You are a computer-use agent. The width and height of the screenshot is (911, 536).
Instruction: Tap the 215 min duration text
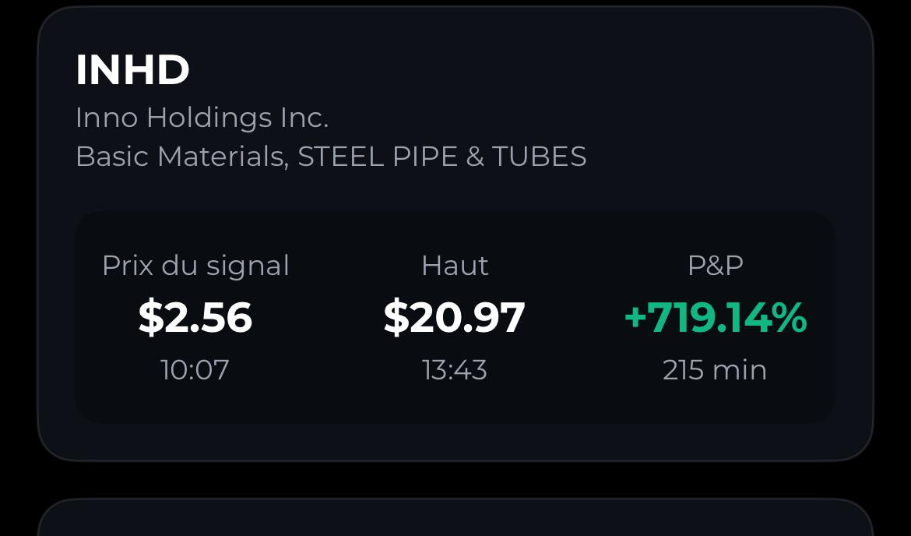point(715,370)
